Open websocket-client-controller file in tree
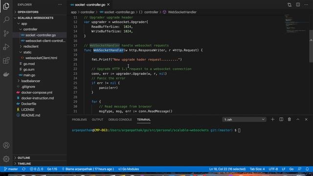Screen dimensions: 313x176 [40, 41]
